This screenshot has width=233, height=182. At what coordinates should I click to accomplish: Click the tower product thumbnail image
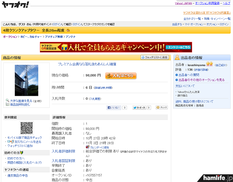tap(26, 80)
